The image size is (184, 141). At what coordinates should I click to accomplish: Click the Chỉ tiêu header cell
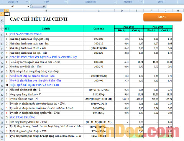click(46, 29)
